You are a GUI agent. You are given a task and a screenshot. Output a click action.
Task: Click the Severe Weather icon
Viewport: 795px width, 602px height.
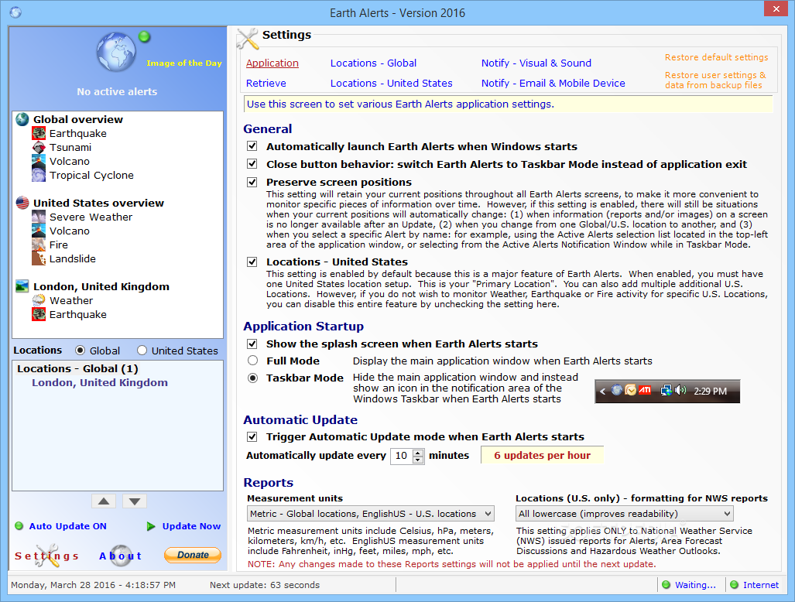(39, 217)
